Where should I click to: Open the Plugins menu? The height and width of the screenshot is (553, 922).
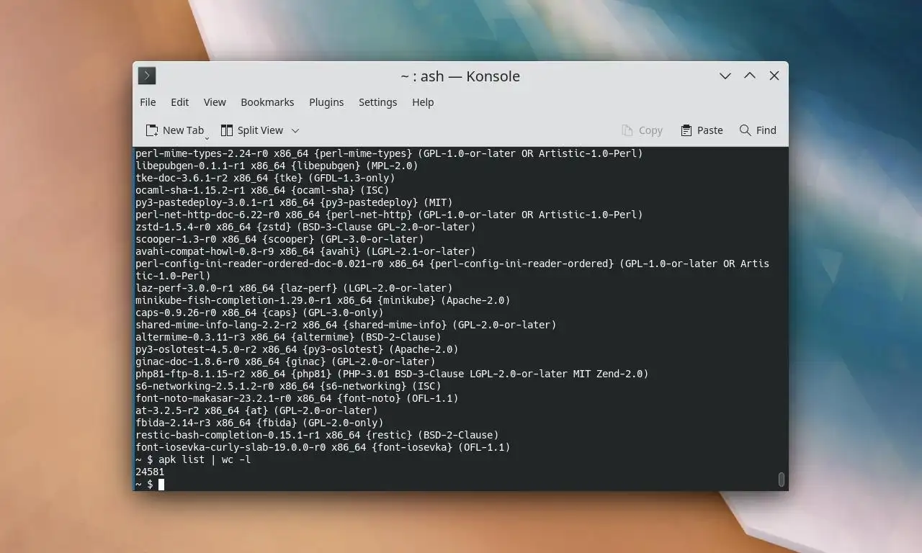click(x=326, y=102)
